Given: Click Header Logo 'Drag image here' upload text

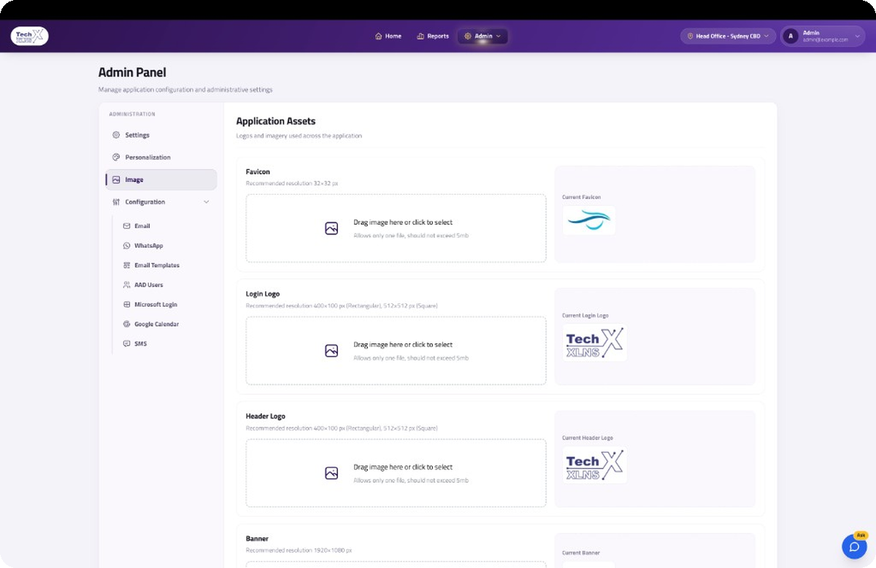Looking at the screenshot, I should click(x=403, y=467).
